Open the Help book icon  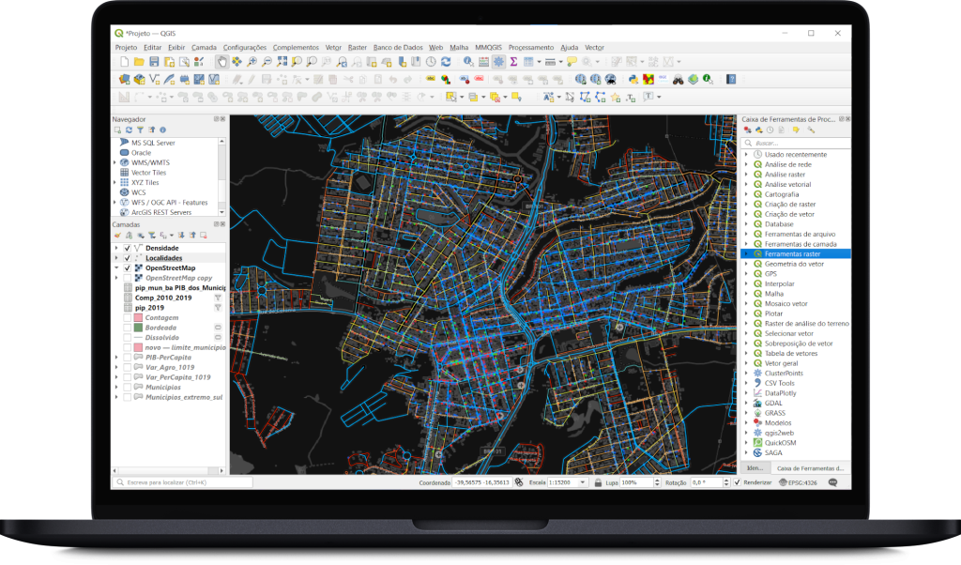[x=731, y=79]
